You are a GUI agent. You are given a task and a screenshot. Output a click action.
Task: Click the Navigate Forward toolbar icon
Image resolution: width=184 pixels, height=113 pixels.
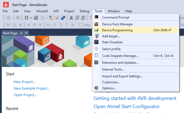point(18,18)
